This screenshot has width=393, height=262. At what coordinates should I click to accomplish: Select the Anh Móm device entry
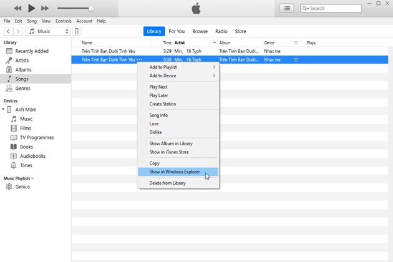(26, 110)
